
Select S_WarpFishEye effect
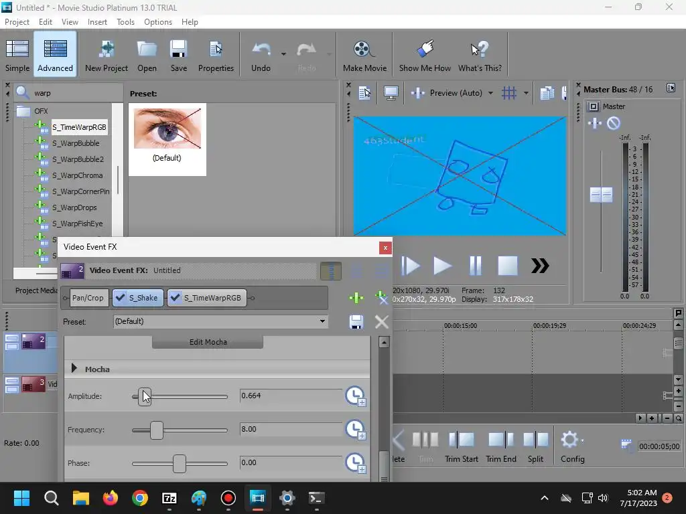coord(78,224)
